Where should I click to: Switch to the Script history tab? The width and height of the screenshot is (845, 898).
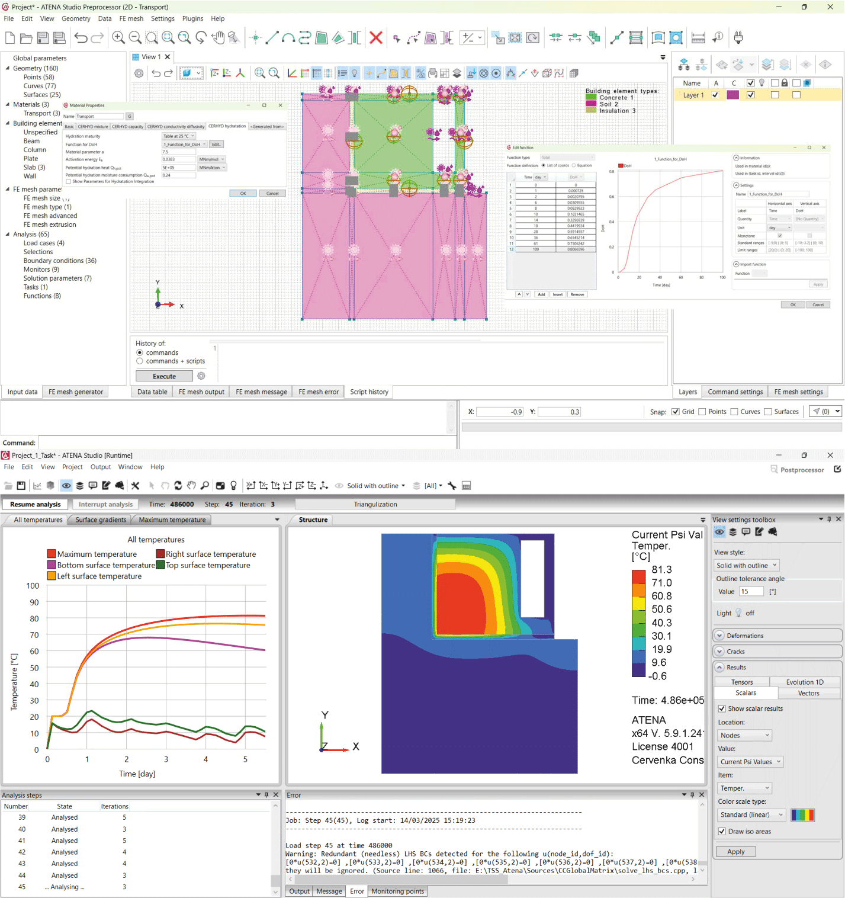tap(369, 392)
